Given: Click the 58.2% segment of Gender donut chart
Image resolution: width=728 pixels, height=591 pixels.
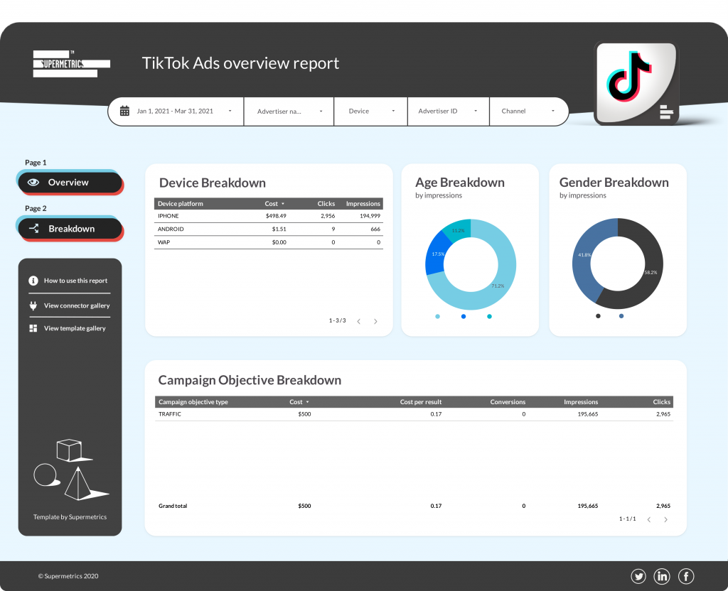Looking at the screenshot, I should [653, 273].
